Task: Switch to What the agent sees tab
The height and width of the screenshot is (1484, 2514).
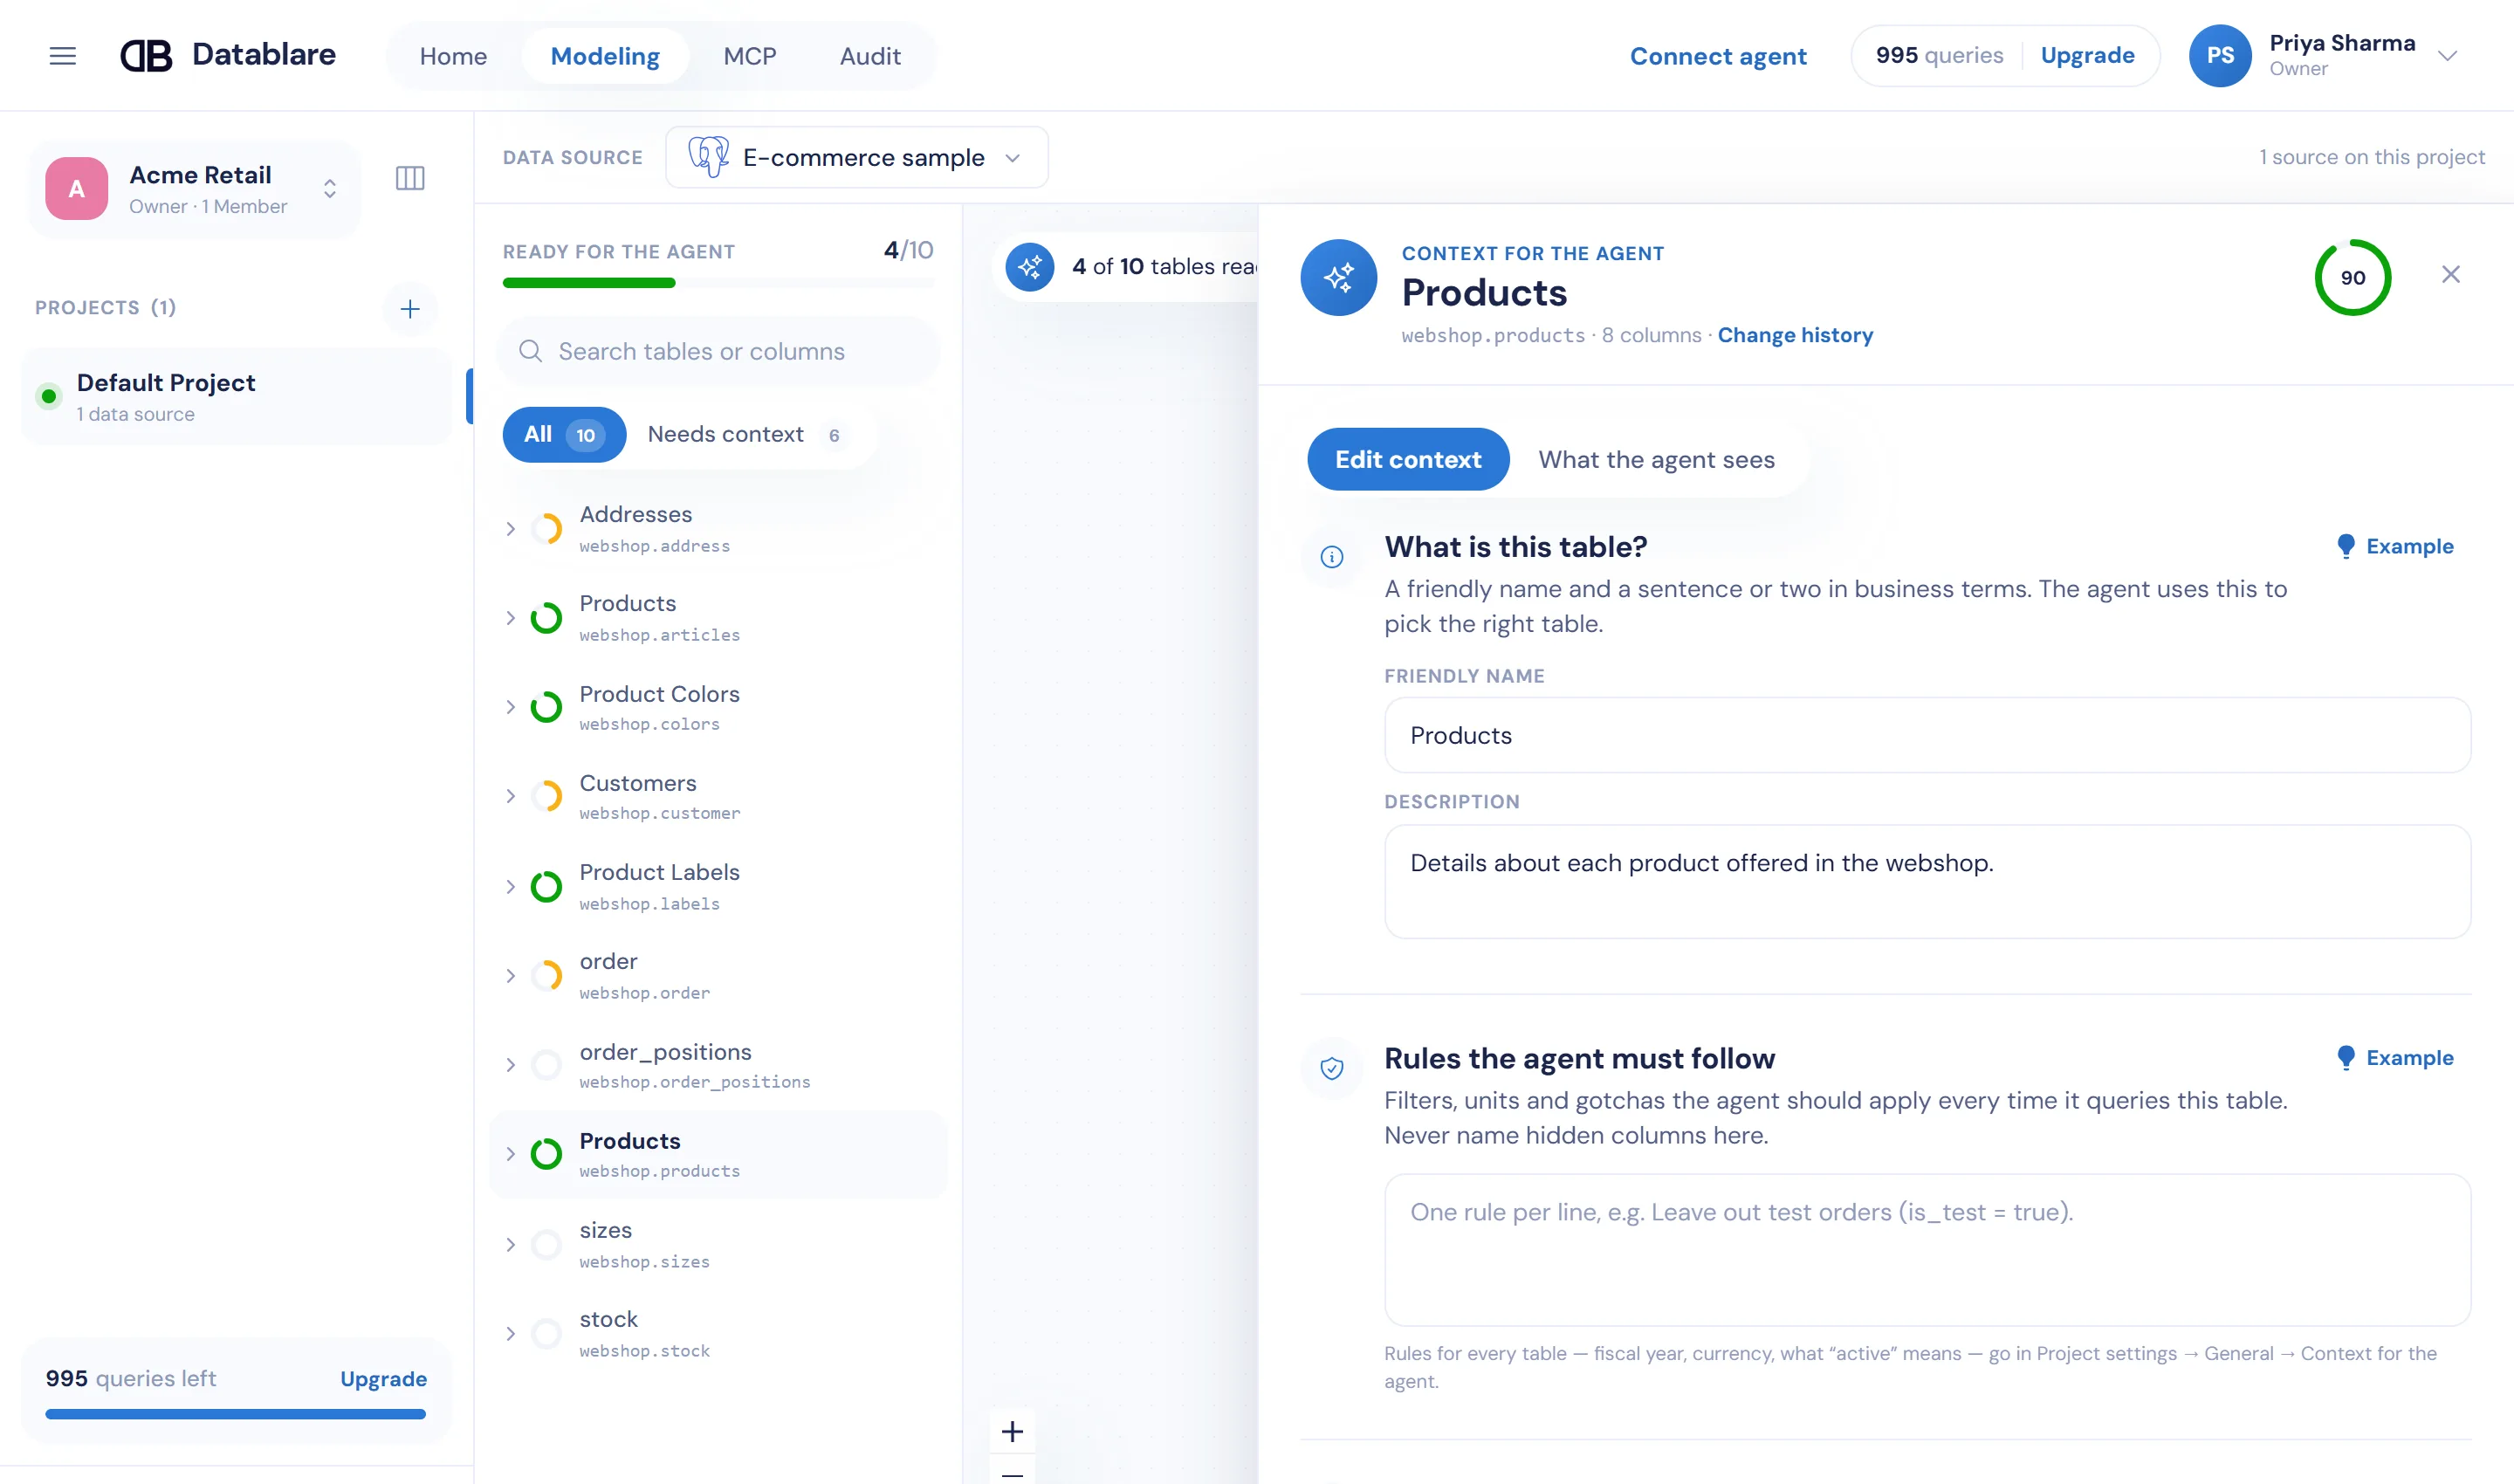Action: (x=1656, y=459)
